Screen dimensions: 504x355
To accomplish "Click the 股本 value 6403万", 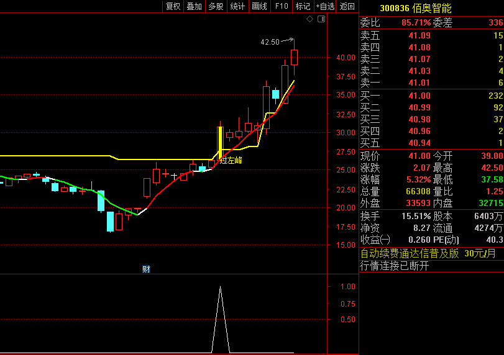I will pos(488,217).
